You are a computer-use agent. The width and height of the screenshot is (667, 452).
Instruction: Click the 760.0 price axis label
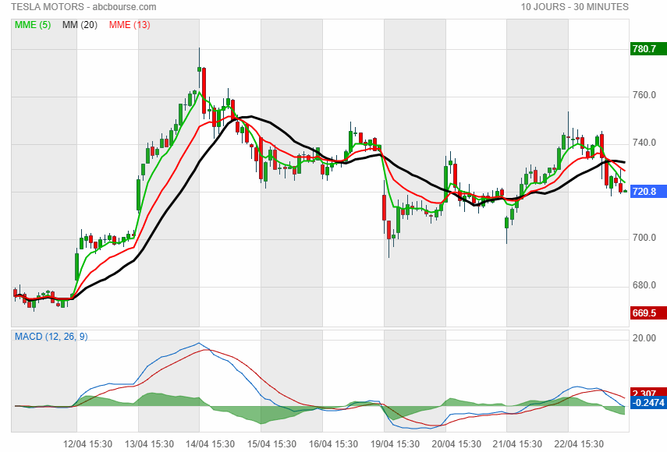644,95
